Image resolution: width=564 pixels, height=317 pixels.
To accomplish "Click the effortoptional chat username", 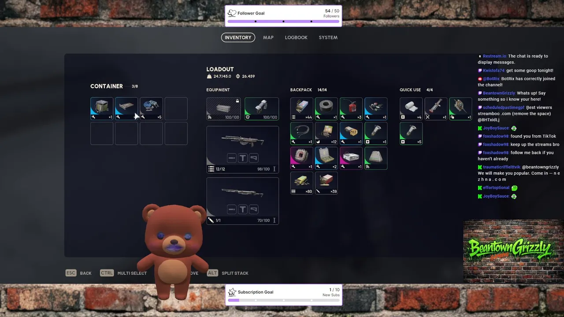I will 496,188.
